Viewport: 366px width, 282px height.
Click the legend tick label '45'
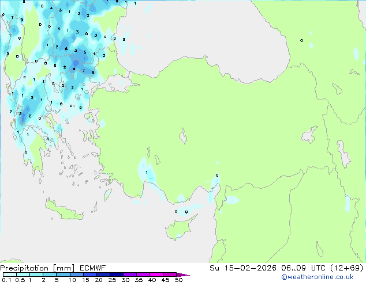(165, 280)
